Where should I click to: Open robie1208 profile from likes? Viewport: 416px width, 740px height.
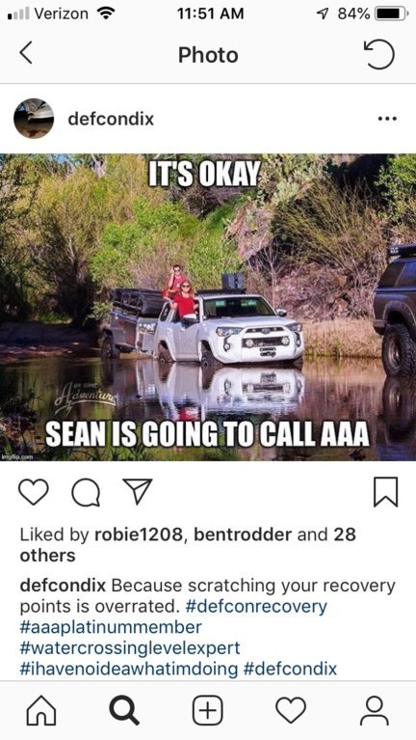pyautogui.click(x=139, y=534)
